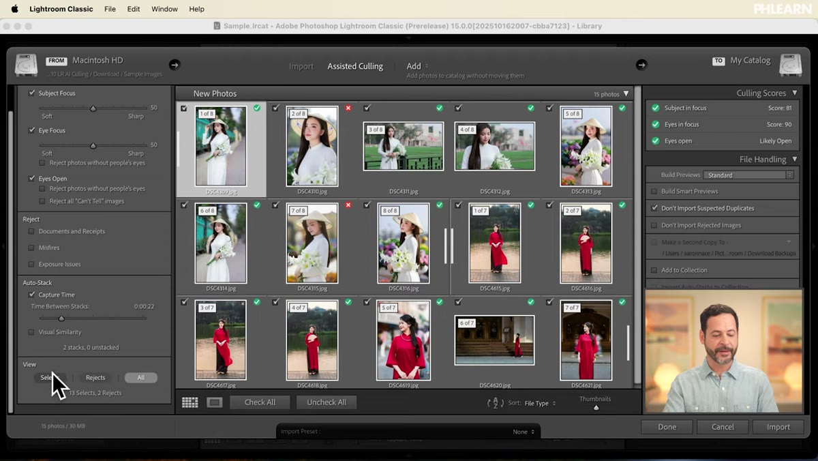The height and width of the screenshot is (461, 818).
Task: Open the Sort File Type dropdown
Action: (540, 403)
